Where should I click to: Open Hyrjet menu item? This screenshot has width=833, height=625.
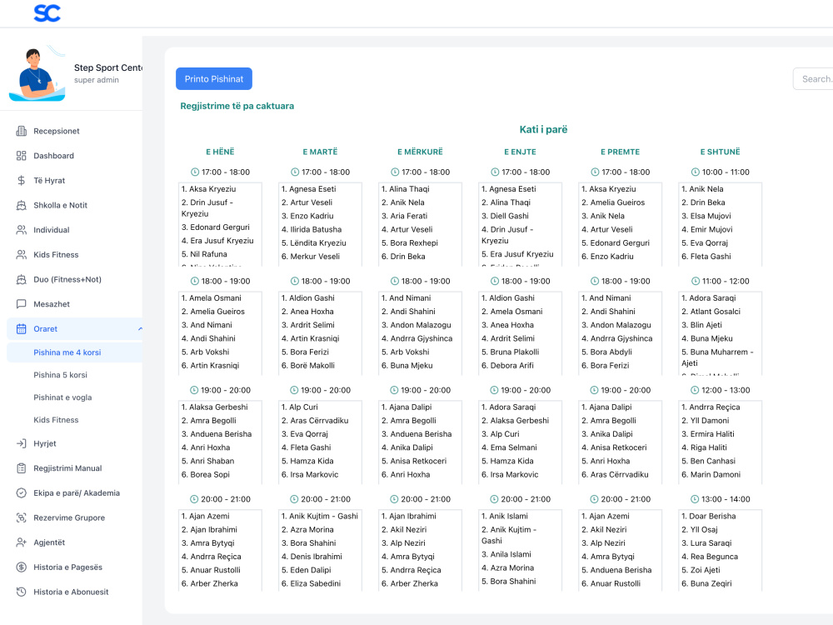45,443
